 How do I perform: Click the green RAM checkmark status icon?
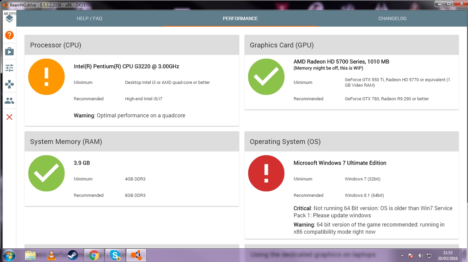[46, 173]
